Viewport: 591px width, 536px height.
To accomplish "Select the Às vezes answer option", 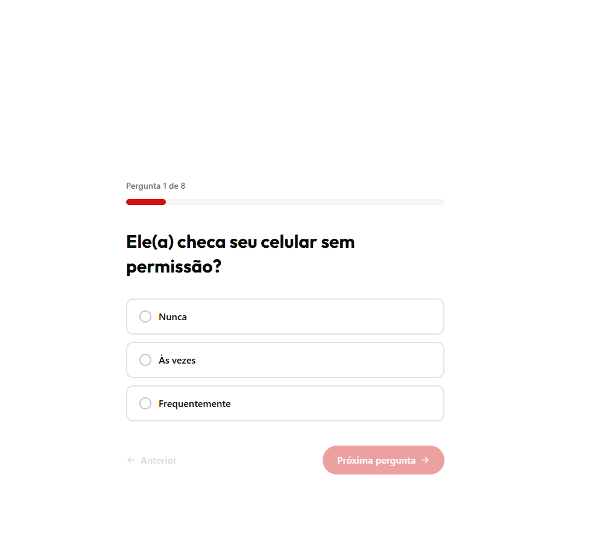I will point(285,360).
